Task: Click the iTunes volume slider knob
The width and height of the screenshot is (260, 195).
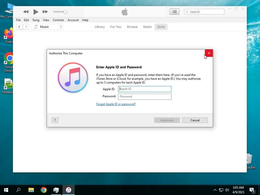Action: coord(65,12)
